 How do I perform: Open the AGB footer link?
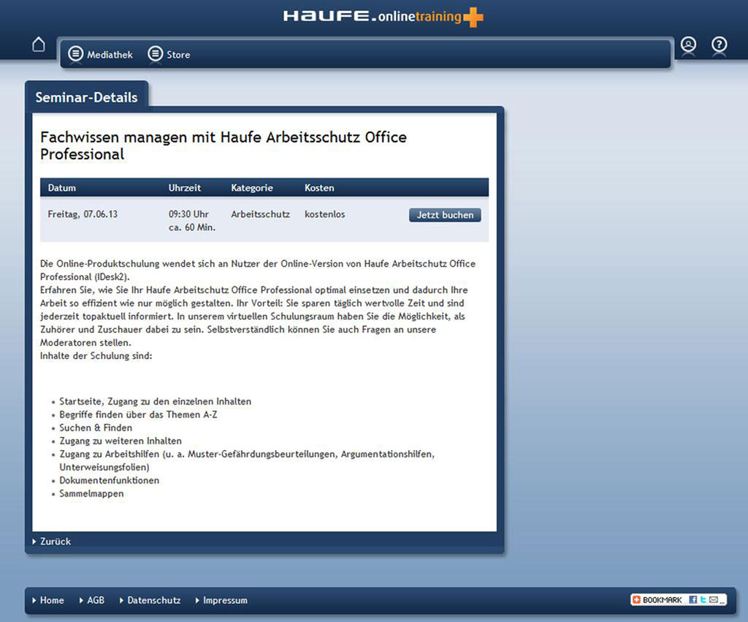click(91, 600)
